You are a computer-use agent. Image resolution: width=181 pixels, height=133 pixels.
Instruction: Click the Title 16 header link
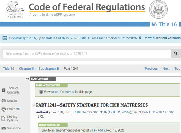point(168,24)
